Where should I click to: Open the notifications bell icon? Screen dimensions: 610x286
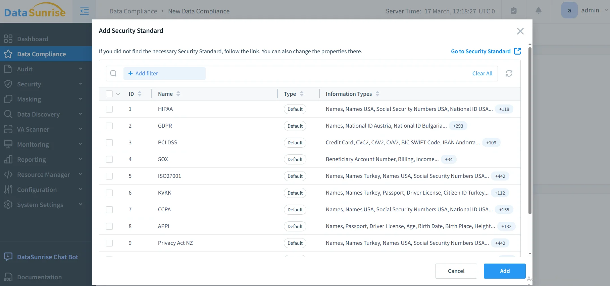538,11
